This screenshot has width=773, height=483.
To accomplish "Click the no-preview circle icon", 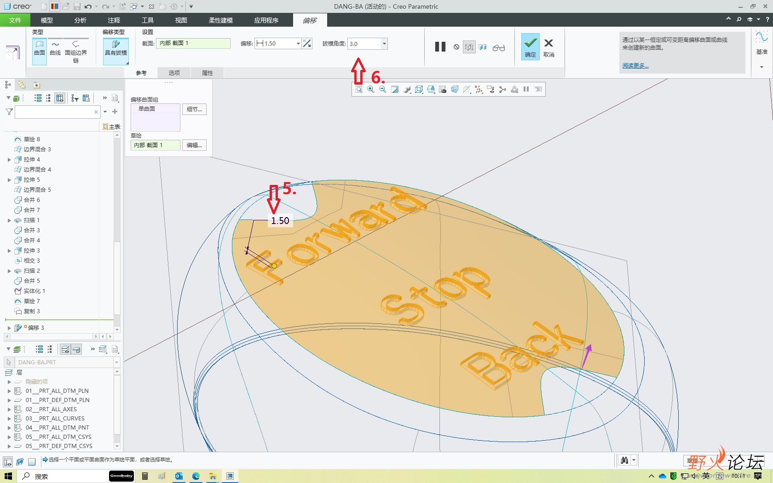I will [x=456, y=47].
